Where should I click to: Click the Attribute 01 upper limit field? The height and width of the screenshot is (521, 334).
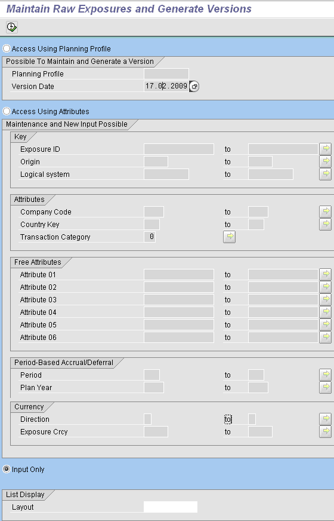(x=283, y=274)
